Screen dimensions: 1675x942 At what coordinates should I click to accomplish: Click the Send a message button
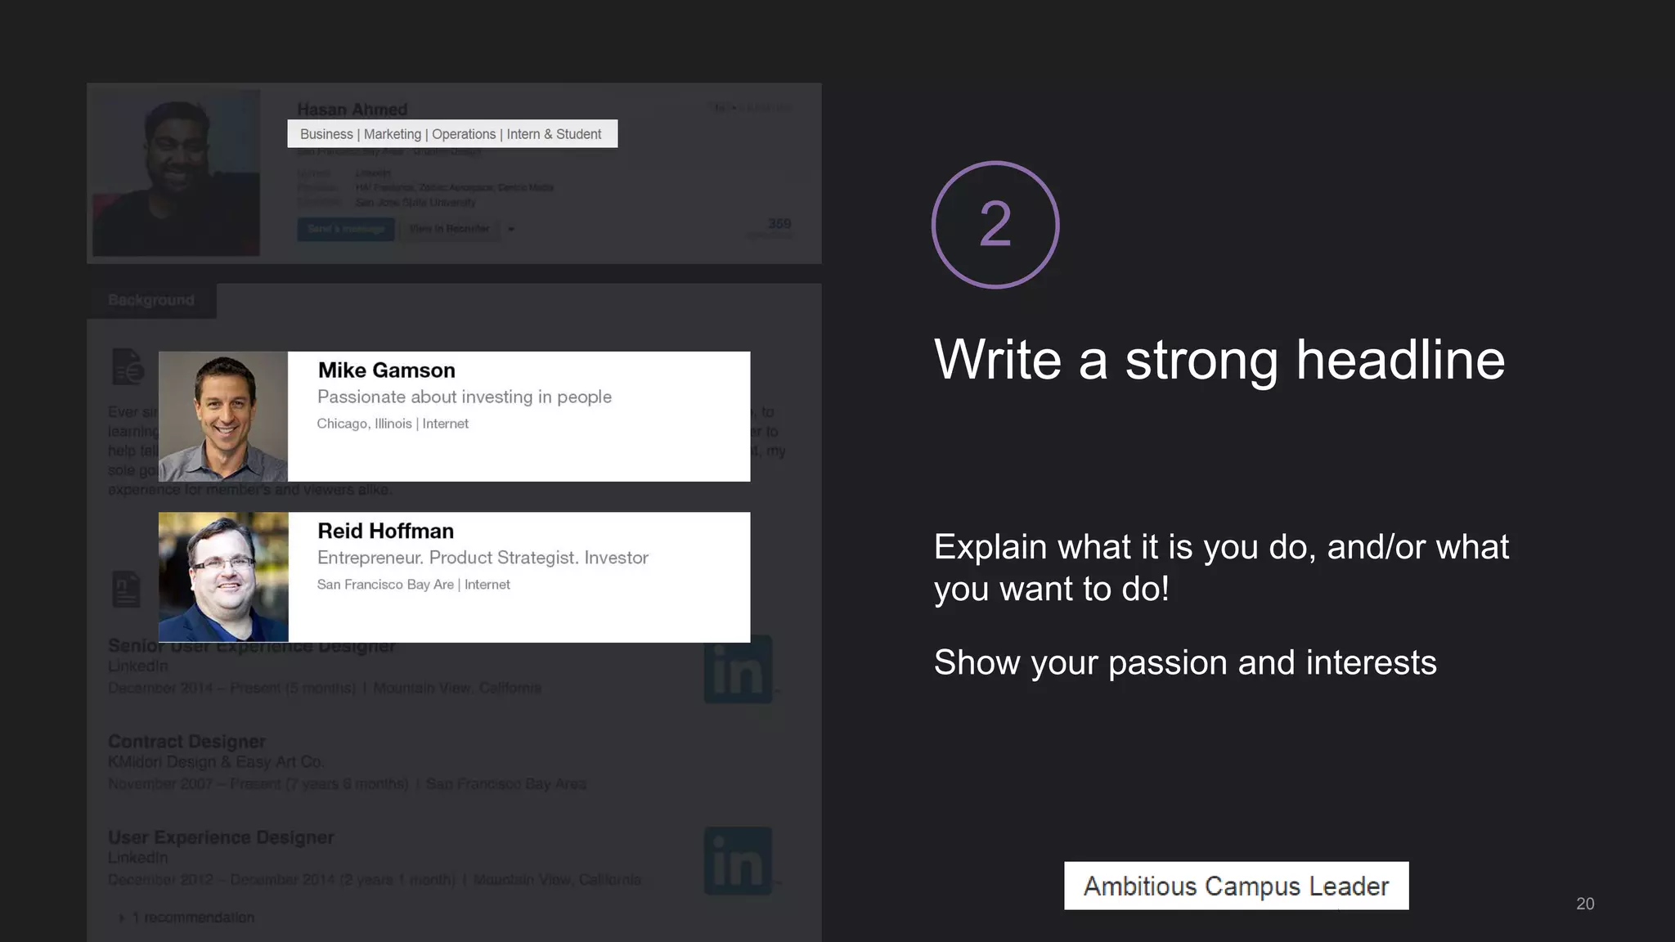[x=345, y=229]
